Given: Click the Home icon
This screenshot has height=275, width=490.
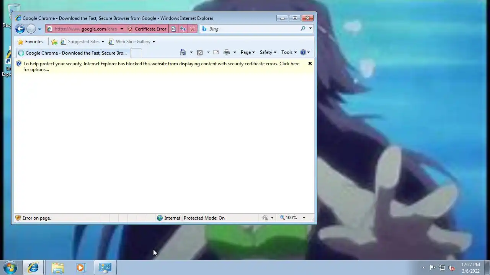Looking at the screenshot, I should [183, 52].
